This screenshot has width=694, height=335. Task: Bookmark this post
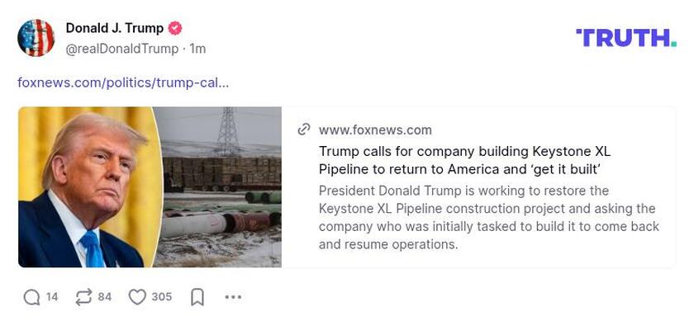pyautogui.click(x=197, y=297)
